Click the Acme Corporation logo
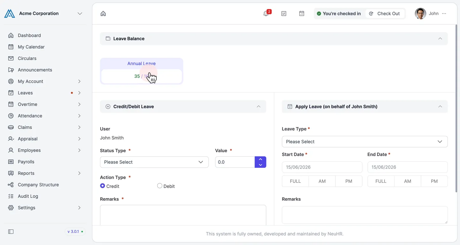The width and height of the screenshot is (460, 245). pyautogui.click(x=10, y=13)
